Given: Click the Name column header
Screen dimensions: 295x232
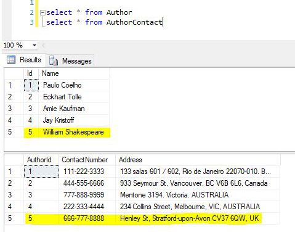Looking at the screenshot, I should coord(74,73).
